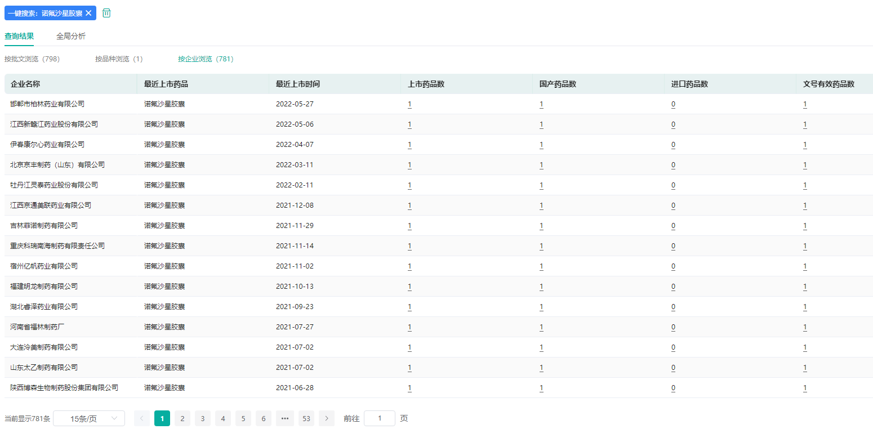Remove the 诺氟沙星胶囊 search tag

coord(88,13)
